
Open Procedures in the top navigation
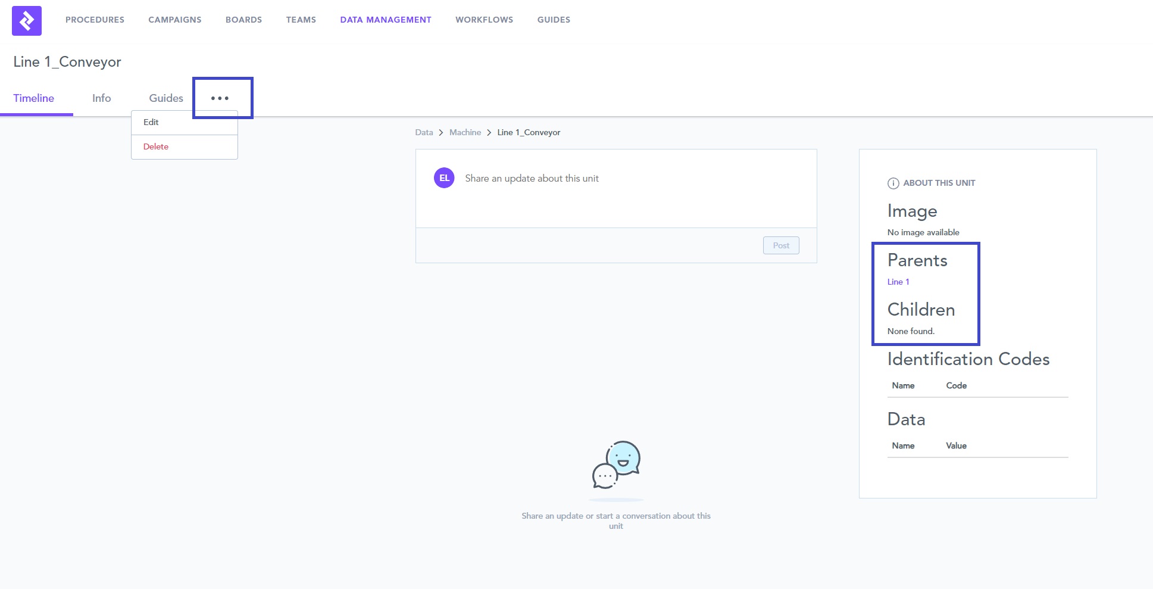(95, 20)
